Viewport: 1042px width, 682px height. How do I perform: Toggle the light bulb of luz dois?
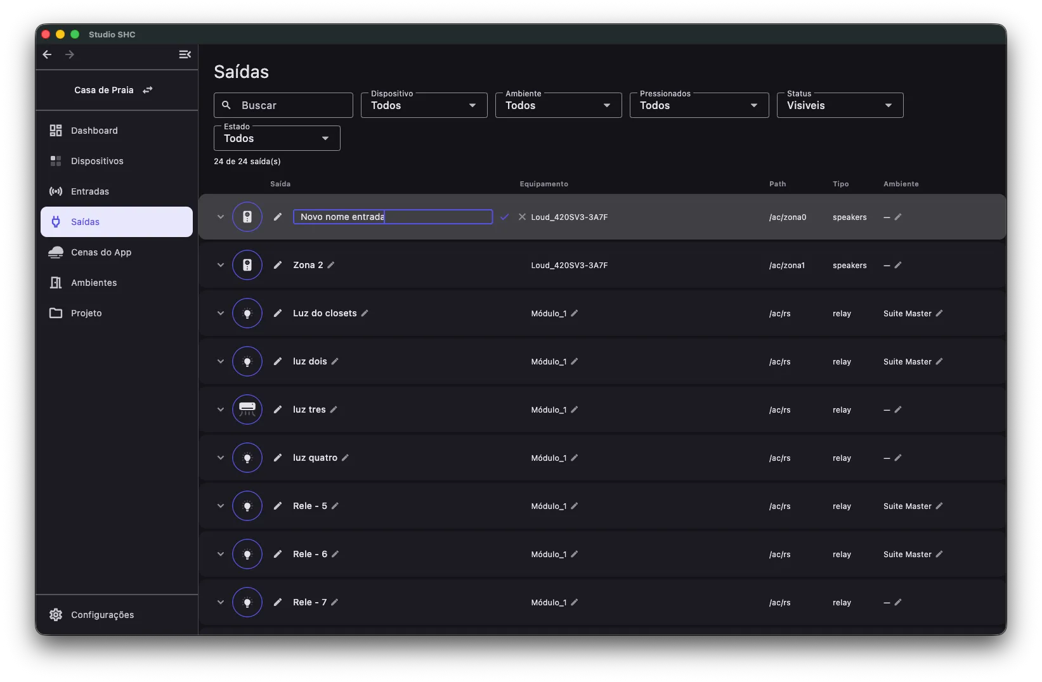(x=247, y=361)
